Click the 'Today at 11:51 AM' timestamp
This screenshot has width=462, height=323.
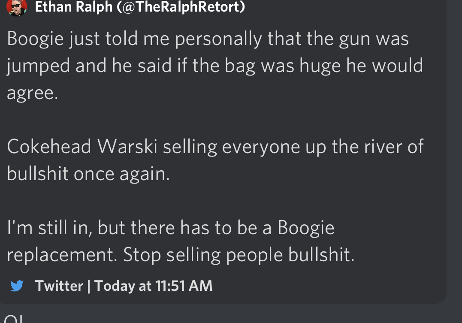coord(153,286)
